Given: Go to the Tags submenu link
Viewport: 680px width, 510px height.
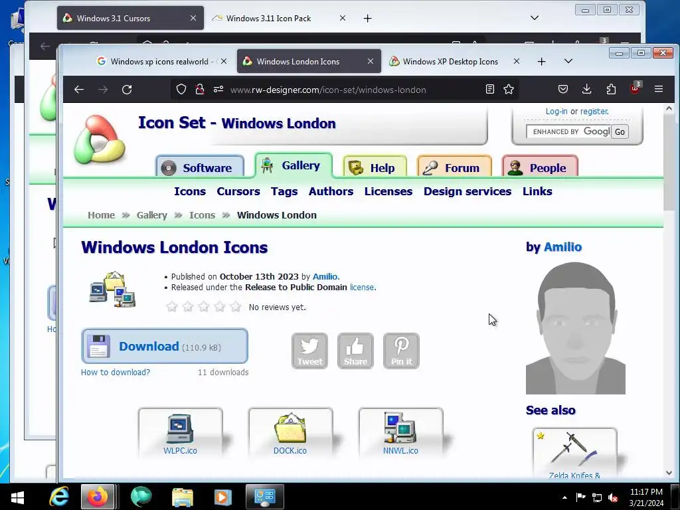Looking at the screenshot, I should [x=284, y=191].
